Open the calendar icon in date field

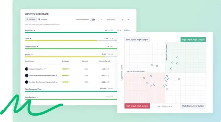click(x=122, y=19)
